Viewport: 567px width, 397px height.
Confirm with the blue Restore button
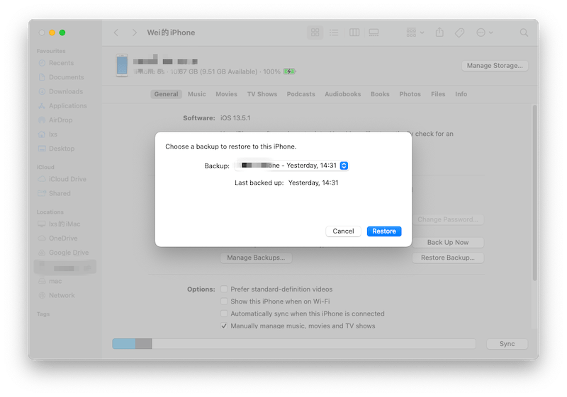click(384, 231)
